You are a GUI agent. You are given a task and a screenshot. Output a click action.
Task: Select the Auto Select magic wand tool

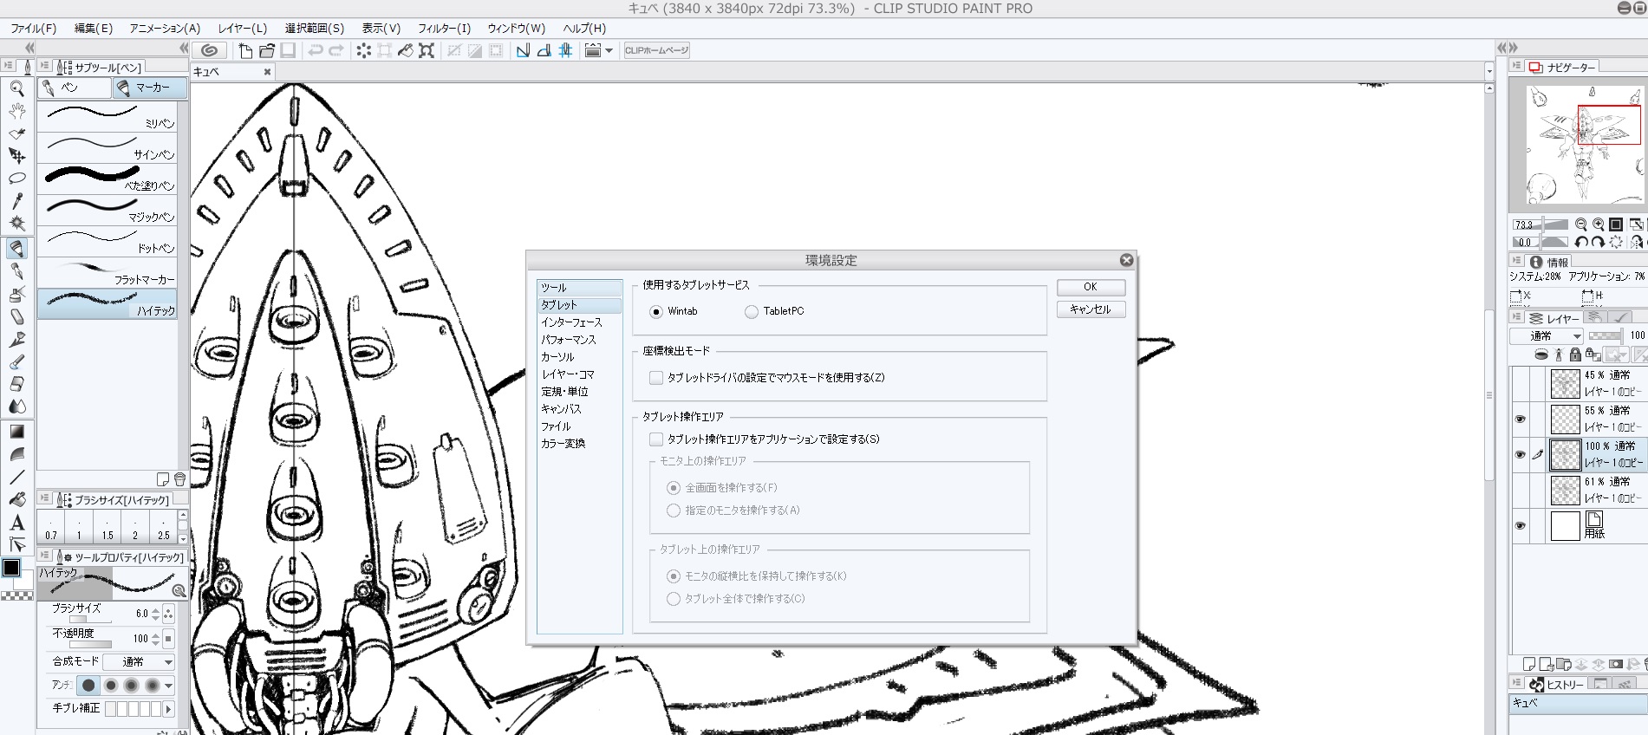[16, 224]
